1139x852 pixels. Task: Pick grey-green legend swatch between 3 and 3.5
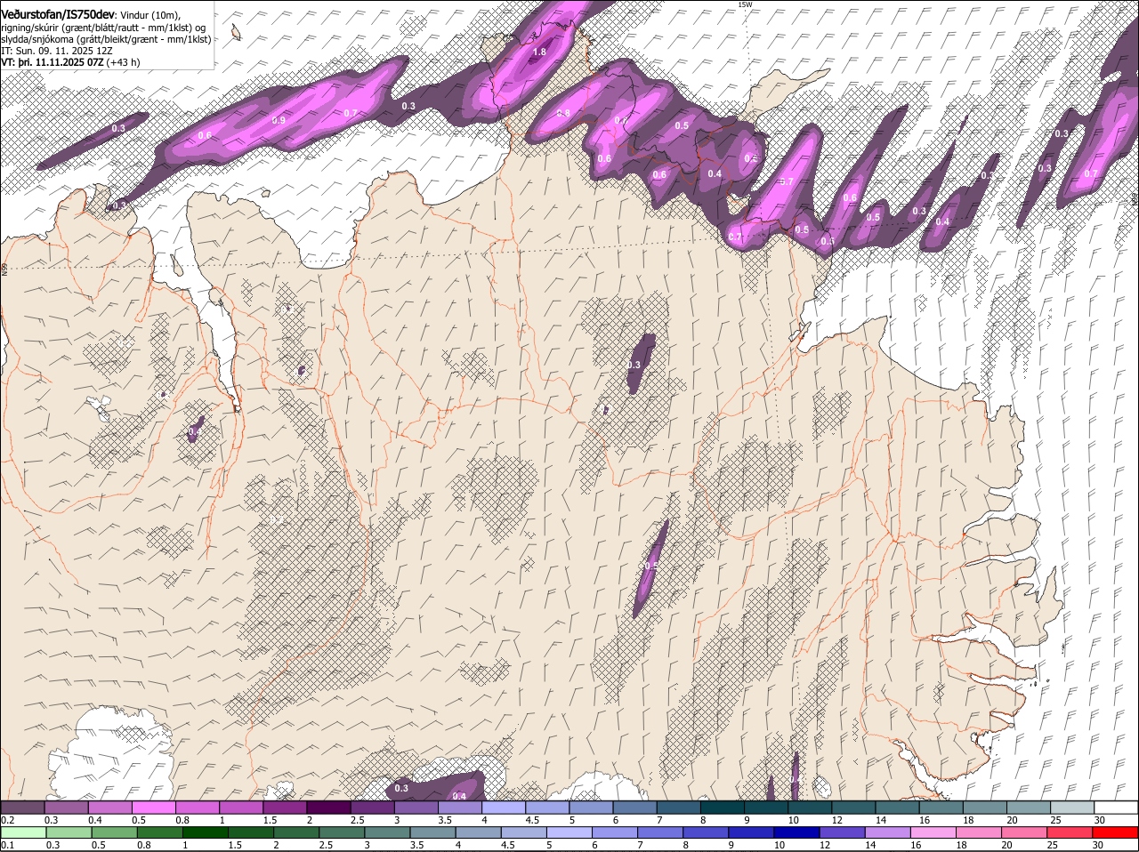click(x=389, y=832)
